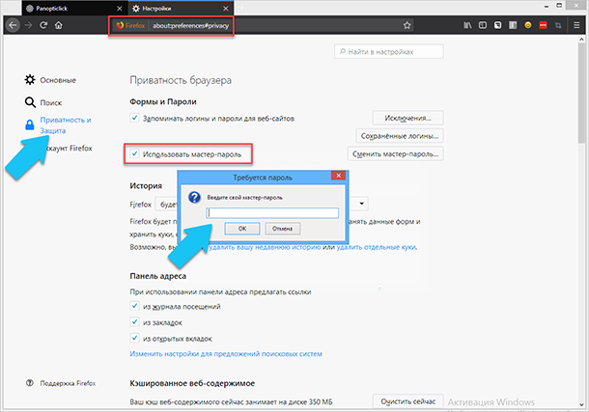The image size is (589, 412).
Task: Open the История Firefox dropdown arrow
Action: point(361,204)
